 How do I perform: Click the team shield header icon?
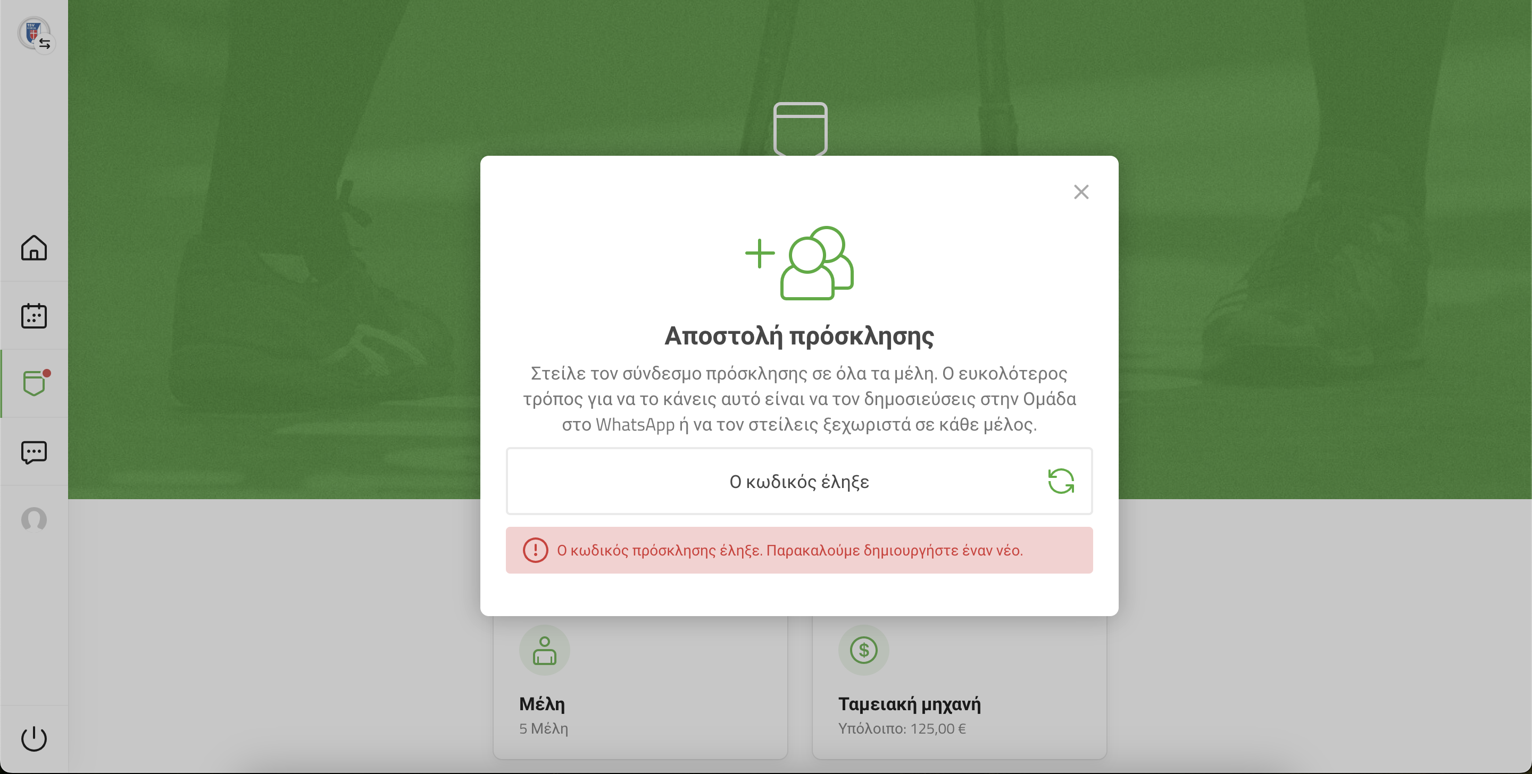tap(801, 129)
